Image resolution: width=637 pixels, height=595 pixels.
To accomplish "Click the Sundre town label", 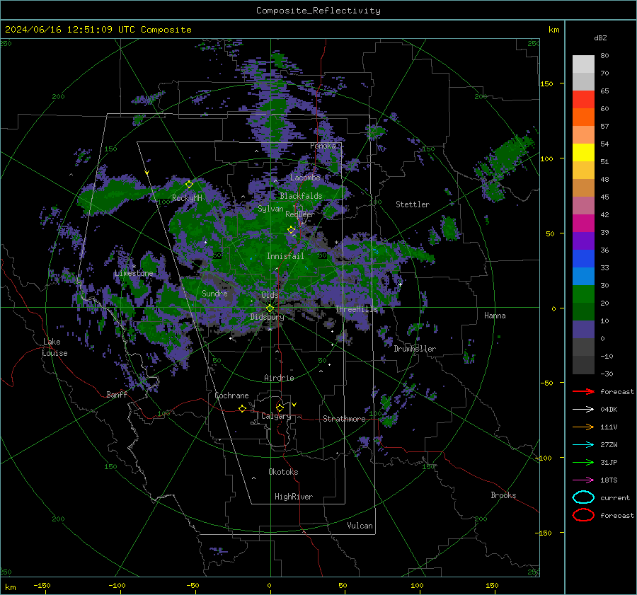I will coord(214,293).
